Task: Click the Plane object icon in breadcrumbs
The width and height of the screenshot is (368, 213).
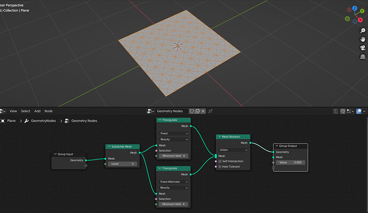Action: [x=3, y=121]
